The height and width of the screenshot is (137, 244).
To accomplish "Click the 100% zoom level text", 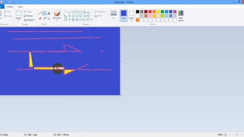I will [220, 135].
